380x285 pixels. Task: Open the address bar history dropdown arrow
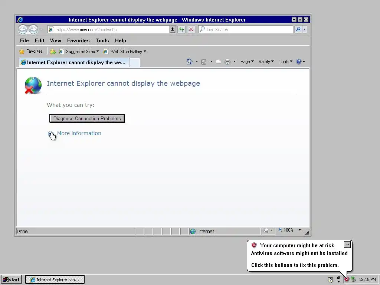point(172,30)
